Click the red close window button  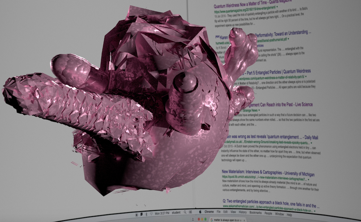(x=199, y=219)
